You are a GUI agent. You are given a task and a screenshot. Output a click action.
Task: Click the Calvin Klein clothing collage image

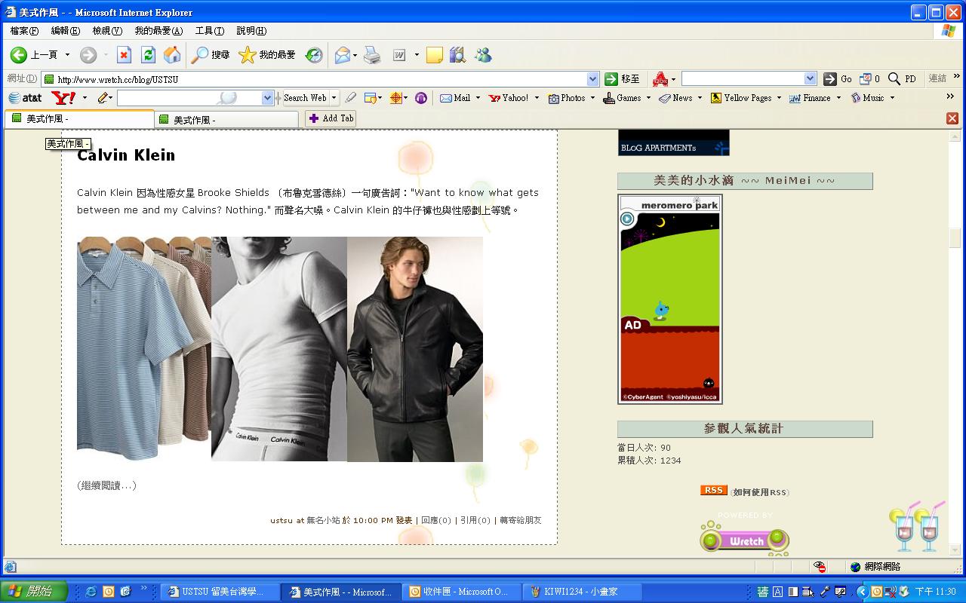coord(280,349)
